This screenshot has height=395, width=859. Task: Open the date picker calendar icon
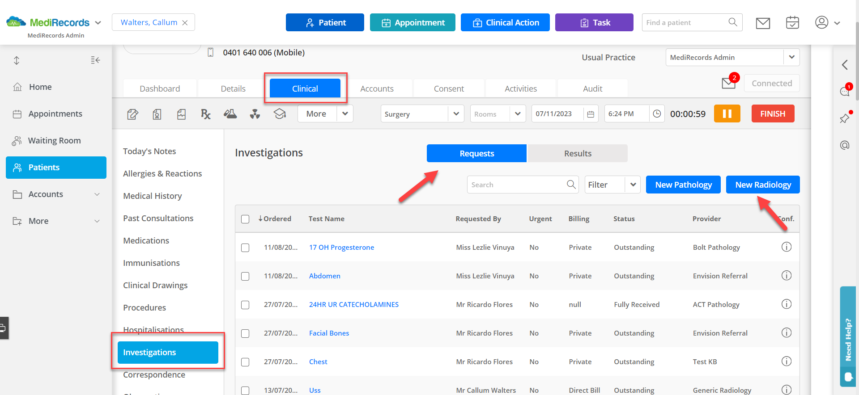coord(591,114)
